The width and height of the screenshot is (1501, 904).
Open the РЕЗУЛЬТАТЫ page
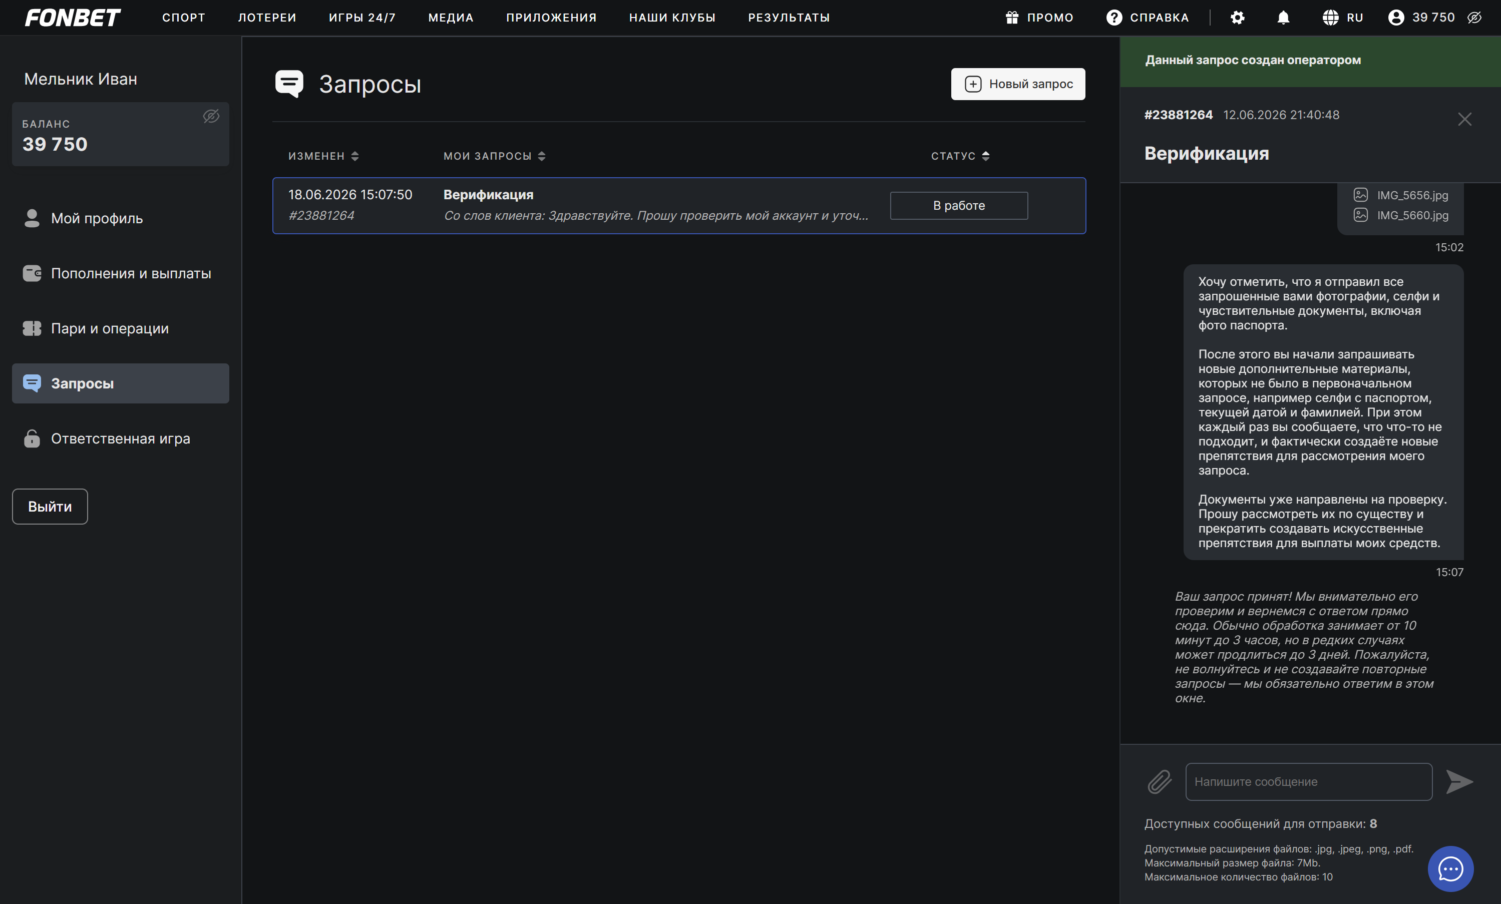[x=788, y=18]
